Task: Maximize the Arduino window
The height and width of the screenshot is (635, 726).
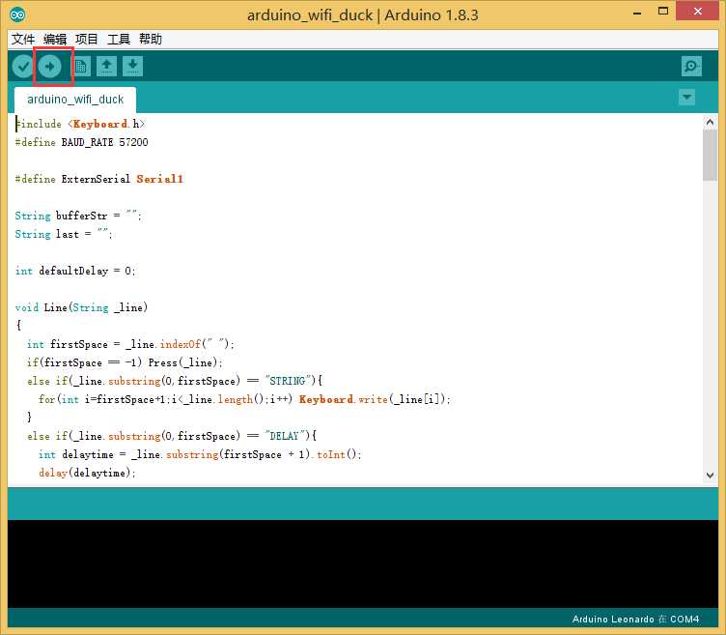Action: coord(663,12)
